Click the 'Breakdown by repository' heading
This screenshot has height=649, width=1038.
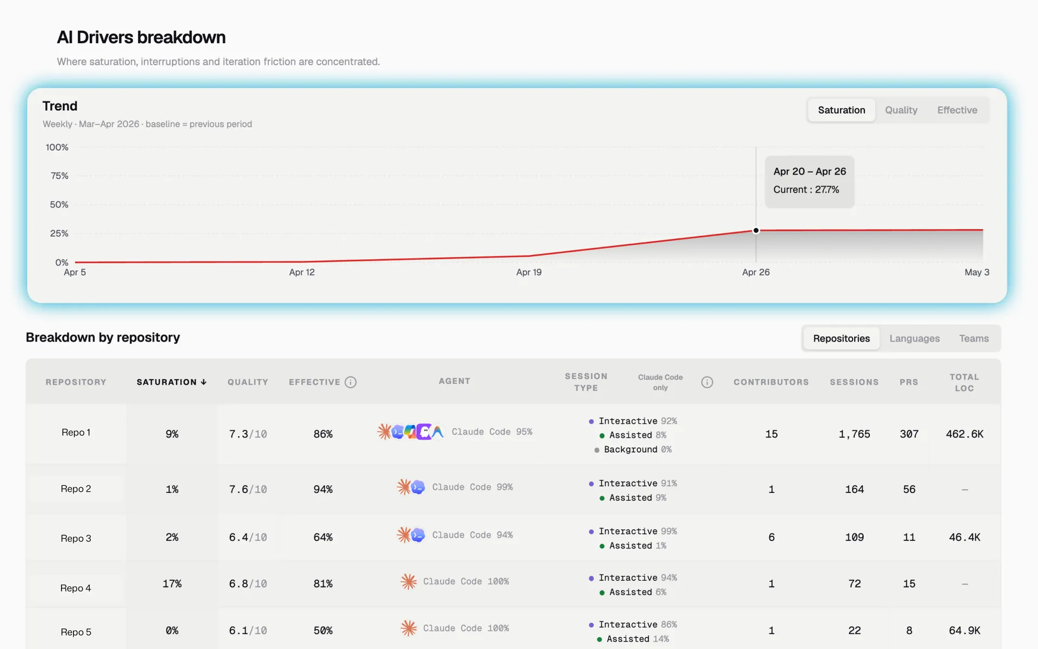click(103, 337)
